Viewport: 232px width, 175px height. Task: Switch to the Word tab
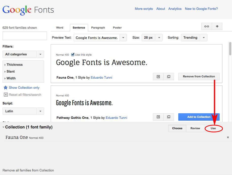(60, 28)
